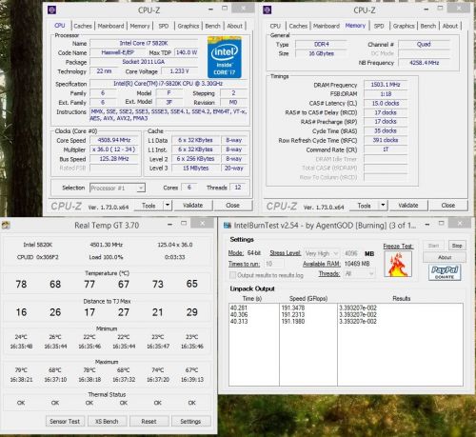Click the Validate button in left CPU-Z
This screenshot has width=476, height=437.
(192, 206)
